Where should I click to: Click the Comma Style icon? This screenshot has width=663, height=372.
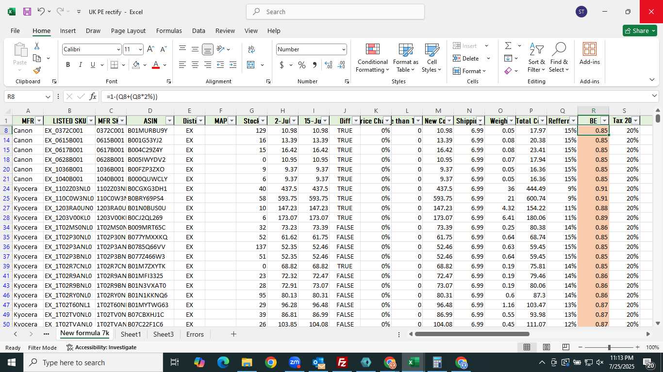[x=315, y=65]
